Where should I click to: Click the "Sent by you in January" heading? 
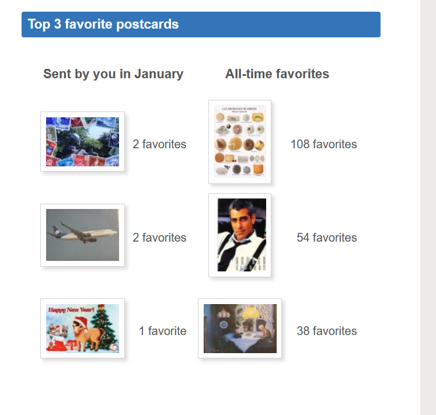[113, 74]
